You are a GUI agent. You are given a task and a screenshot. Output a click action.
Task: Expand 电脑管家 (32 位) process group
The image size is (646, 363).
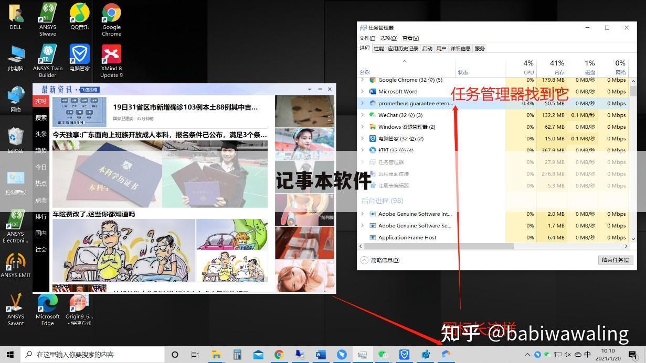point(362,138)
